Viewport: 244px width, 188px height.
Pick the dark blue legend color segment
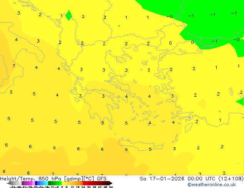point(36,183)
